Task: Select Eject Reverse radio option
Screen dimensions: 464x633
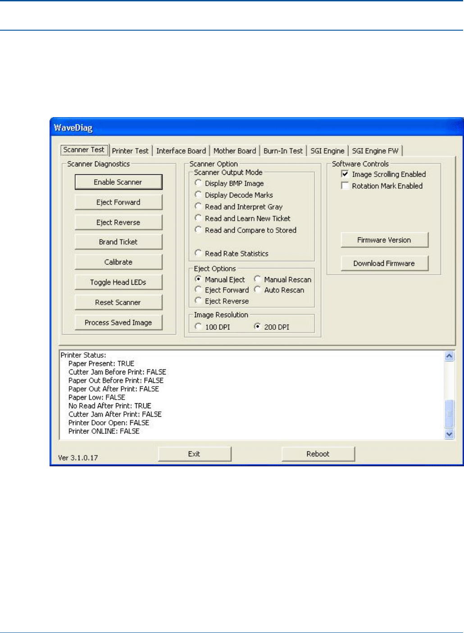Action: (222, 301)
